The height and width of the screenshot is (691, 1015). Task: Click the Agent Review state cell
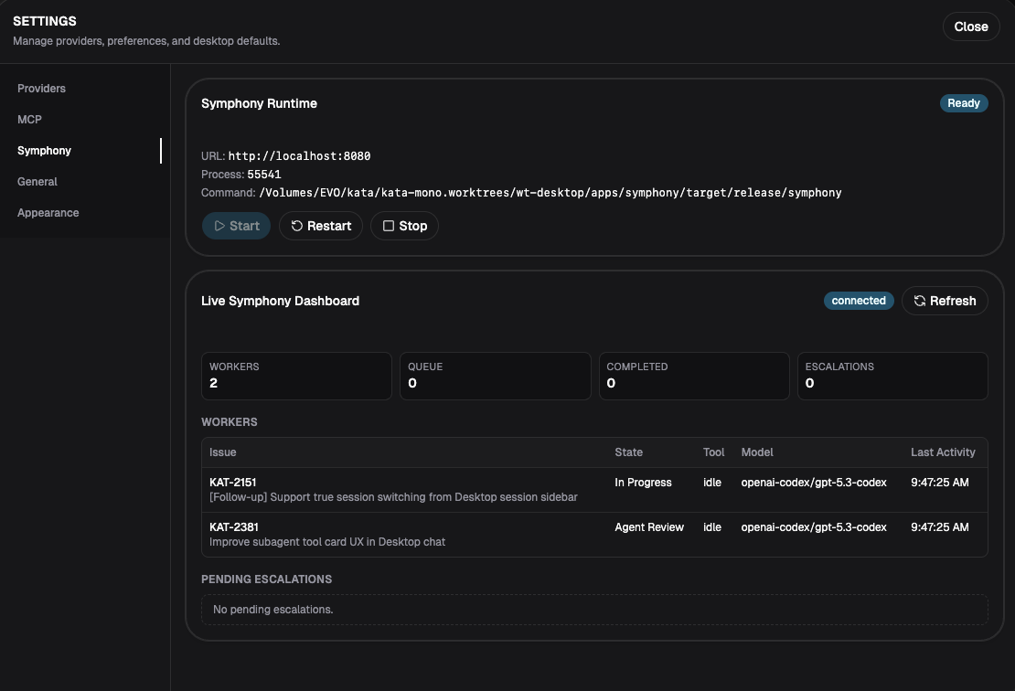click(648, 527)
